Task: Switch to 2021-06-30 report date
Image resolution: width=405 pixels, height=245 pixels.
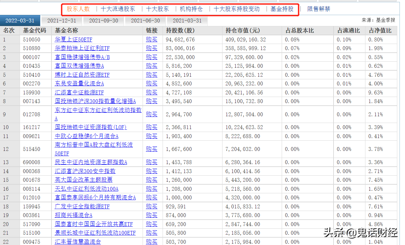Action: [146, 21]
